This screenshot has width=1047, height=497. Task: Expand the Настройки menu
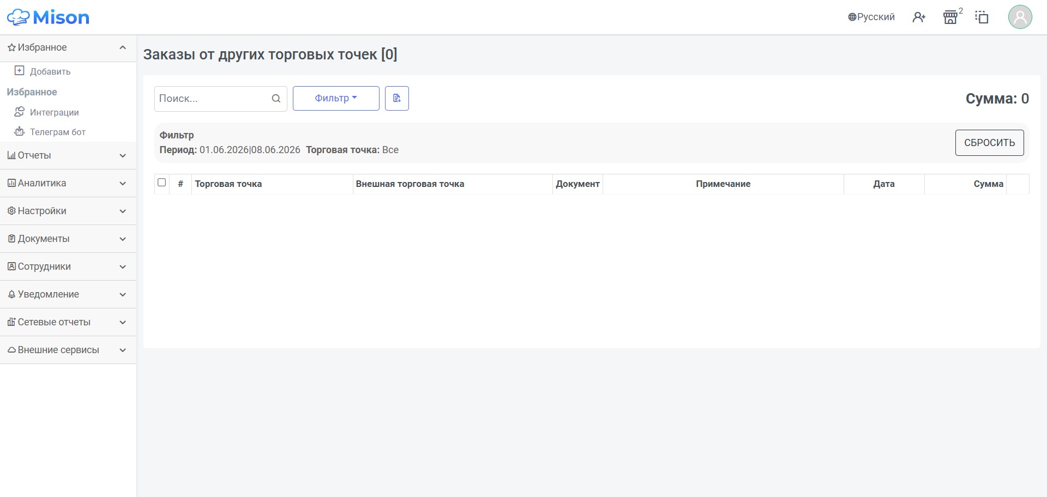coord(68,211)
